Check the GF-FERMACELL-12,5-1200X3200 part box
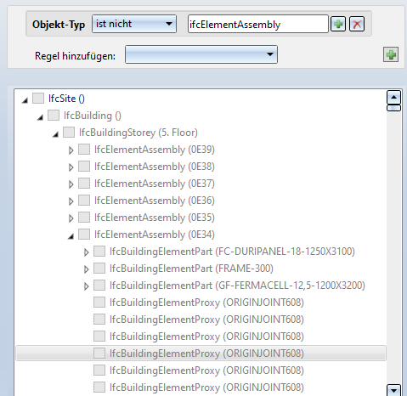 click(99, 286)
